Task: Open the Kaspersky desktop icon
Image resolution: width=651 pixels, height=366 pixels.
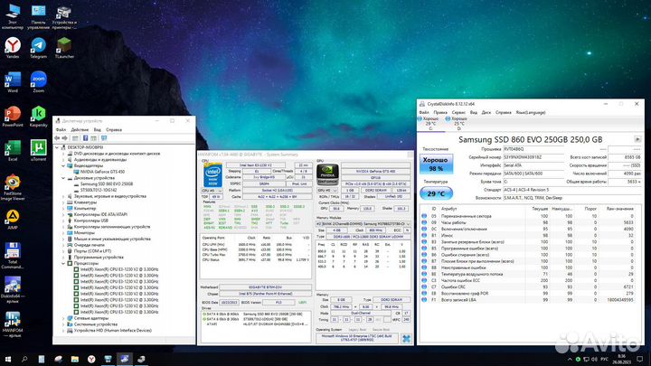Action: coord(38,116)
